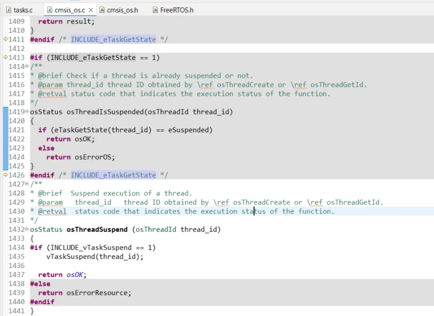Click highlighted INCLUDE_eTaskGetState on line 1411
Viewport: 434px width, 316px height.
[113, 40]
